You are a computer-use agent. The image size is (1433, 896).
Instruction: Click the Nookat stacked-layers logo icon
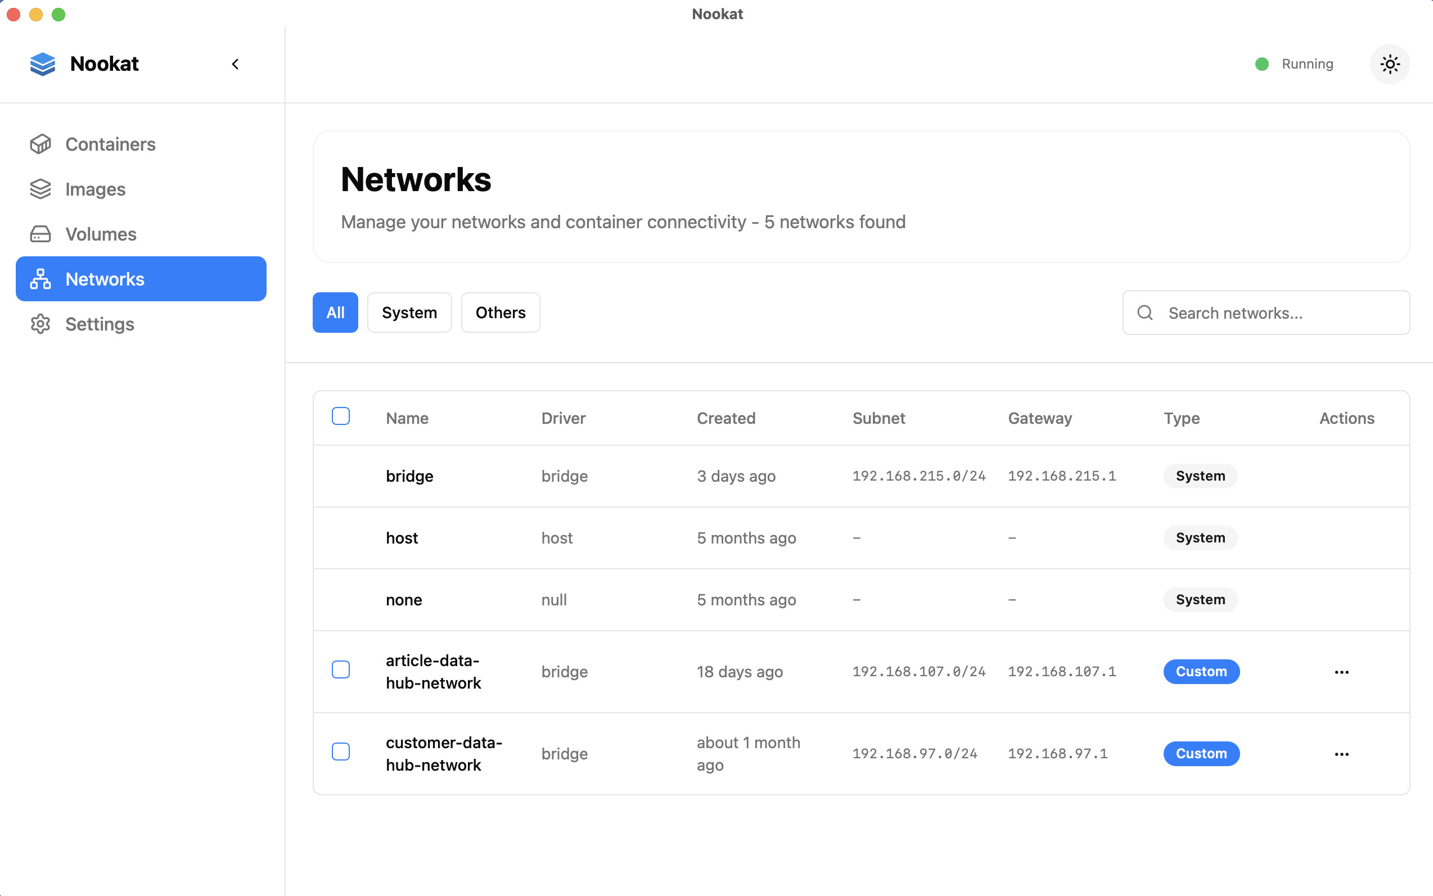click(42, 64)
